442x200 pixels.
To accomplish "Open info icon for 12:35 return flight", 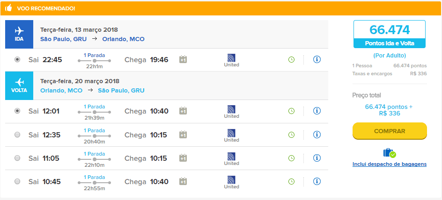I will tap(317, 135).
